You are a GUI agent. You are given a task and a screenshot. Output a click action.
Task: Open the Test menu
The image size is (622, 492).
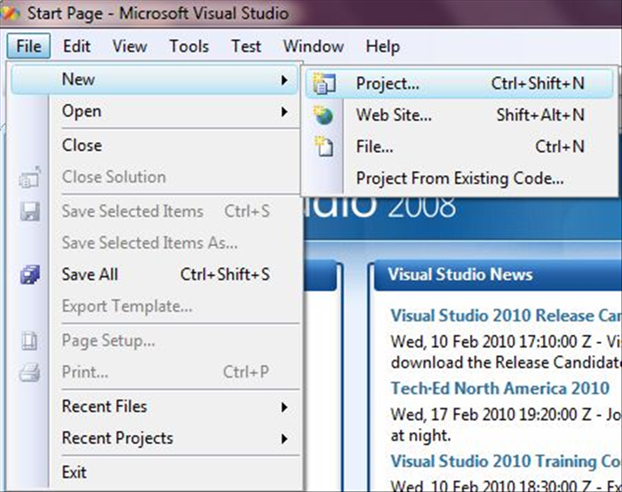(x=246, y=46)
